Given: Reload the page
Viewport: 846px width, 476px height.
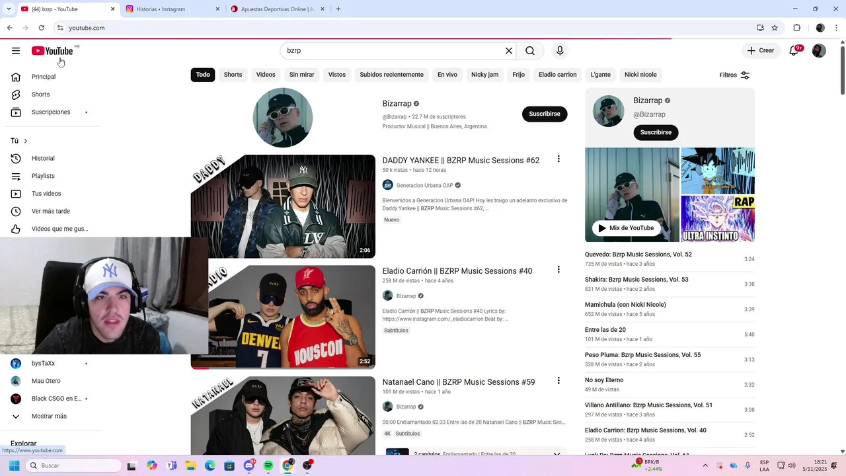Looking at the screenshot, I should [x=41, y=28].
